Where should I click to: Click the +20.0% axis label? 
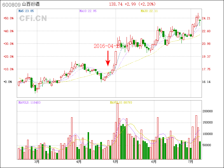(9, 57)
